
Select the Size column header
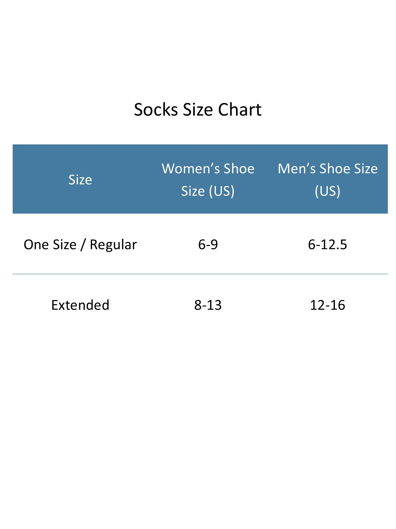click(80, 180)
